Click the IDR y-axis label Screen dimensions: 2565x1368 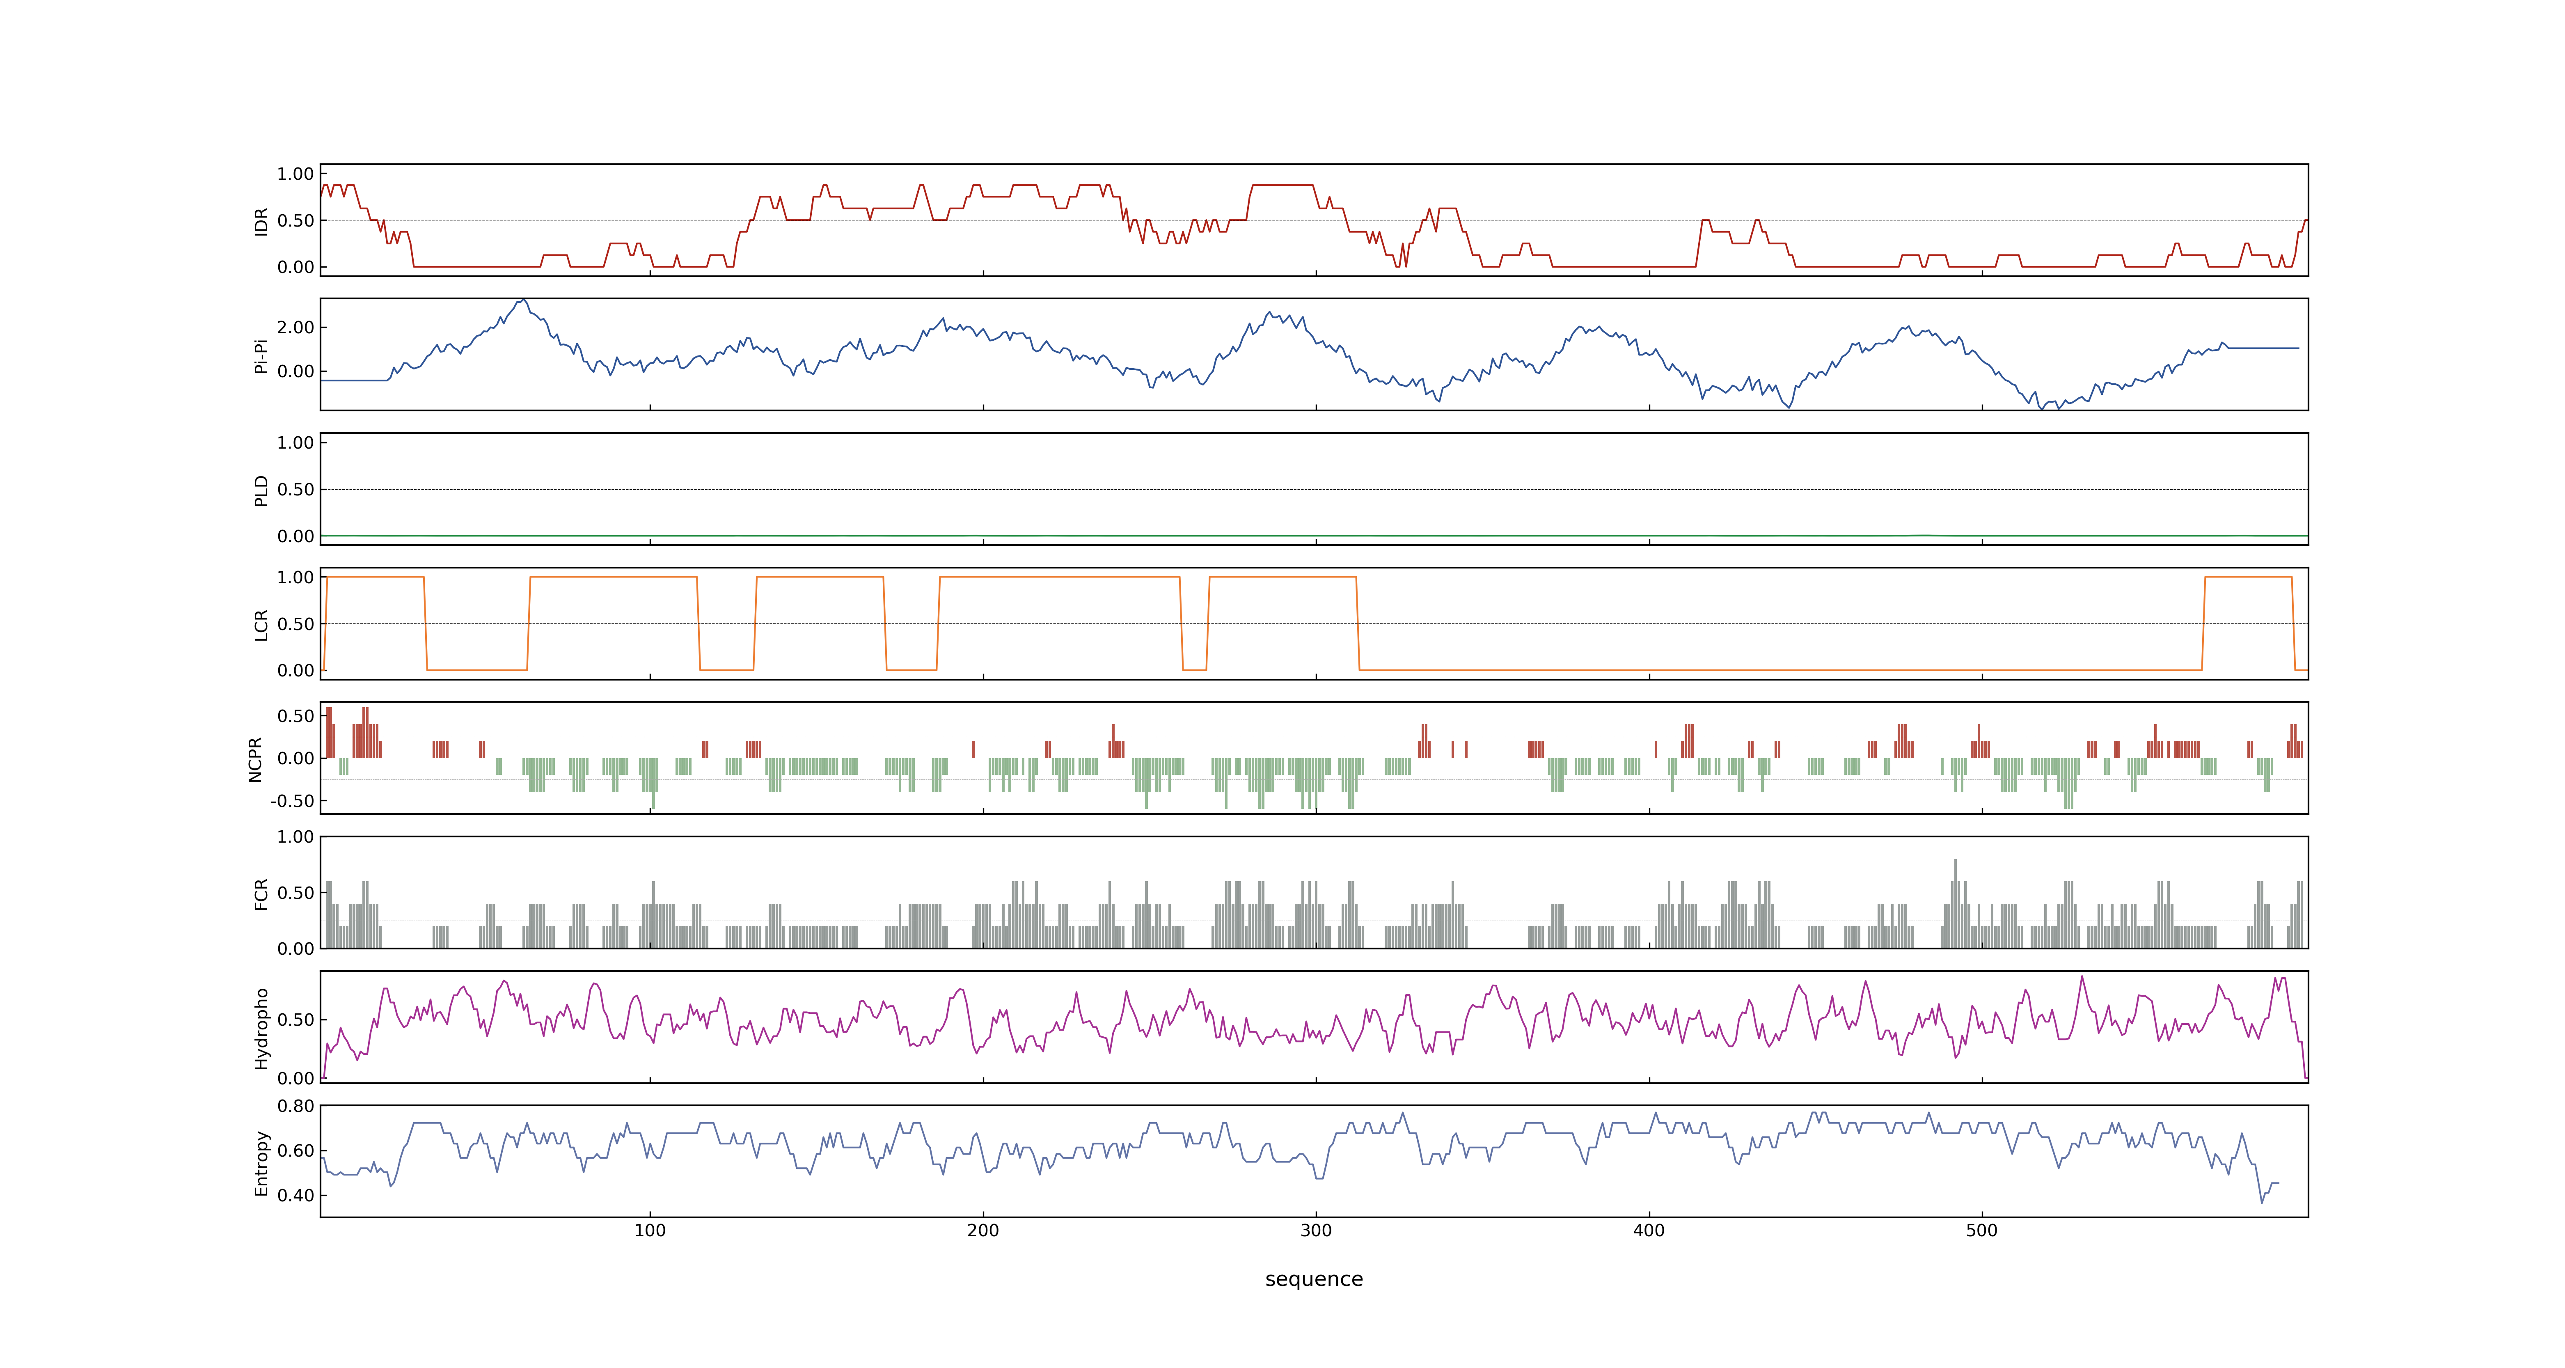262,221
